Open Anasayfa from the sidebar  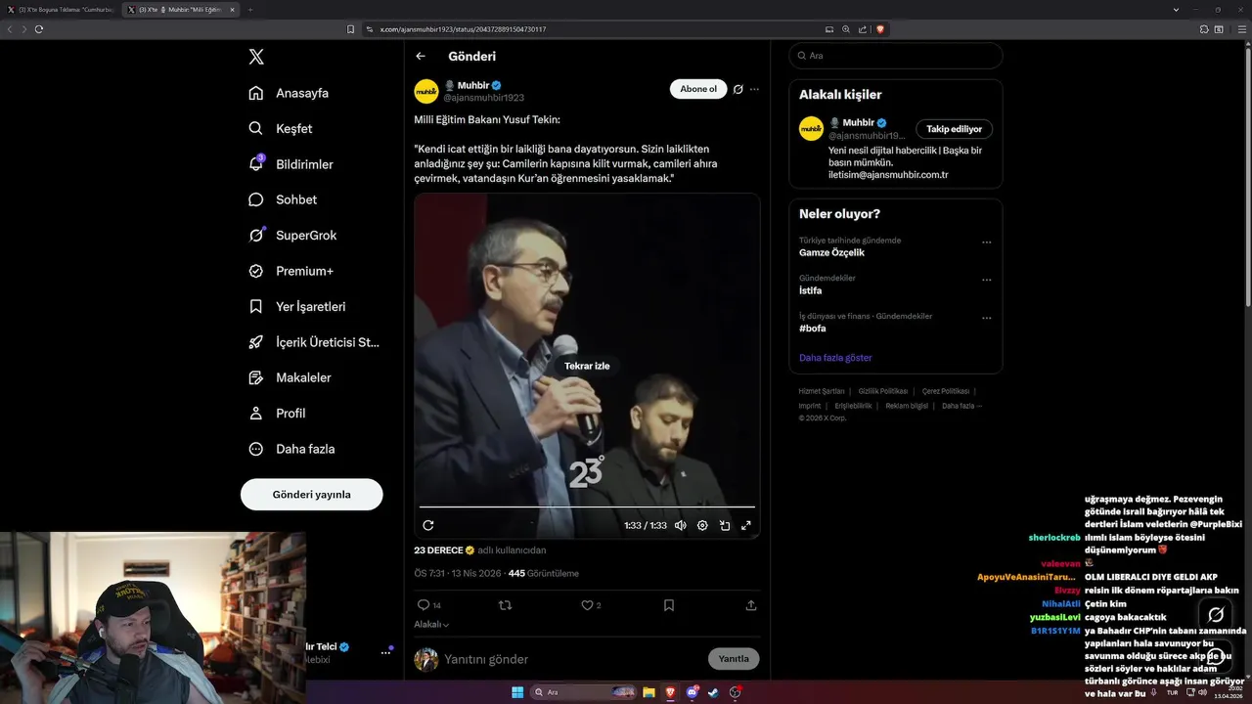coord(289,93)
